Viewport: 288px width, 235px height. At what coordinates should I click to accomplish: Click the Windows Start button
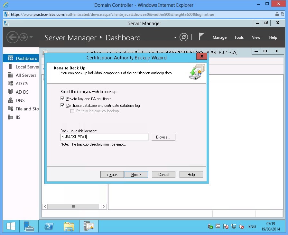pyautogui.click(x=11, y=226)
